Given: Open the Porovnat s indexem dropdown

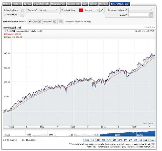Looking at the screenshot, I should click(141, 10).
